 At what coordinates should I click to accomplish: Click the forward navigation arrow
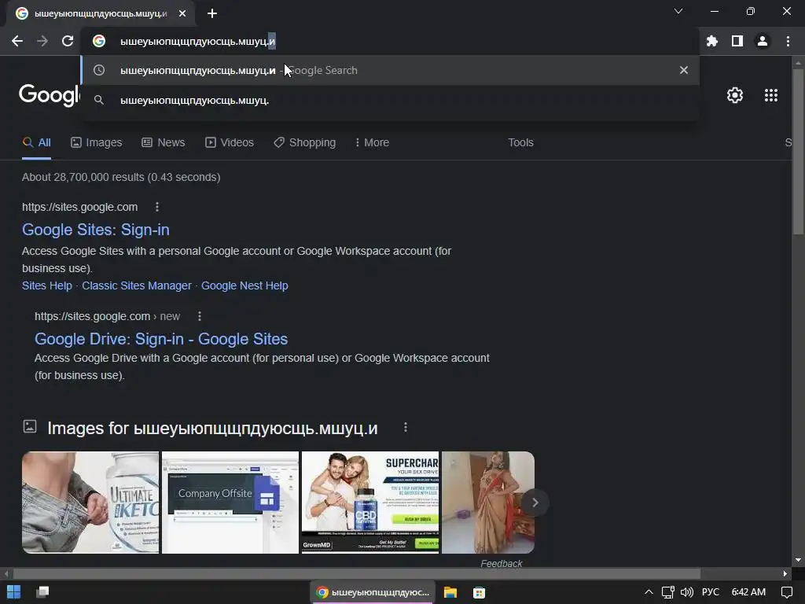42,41
